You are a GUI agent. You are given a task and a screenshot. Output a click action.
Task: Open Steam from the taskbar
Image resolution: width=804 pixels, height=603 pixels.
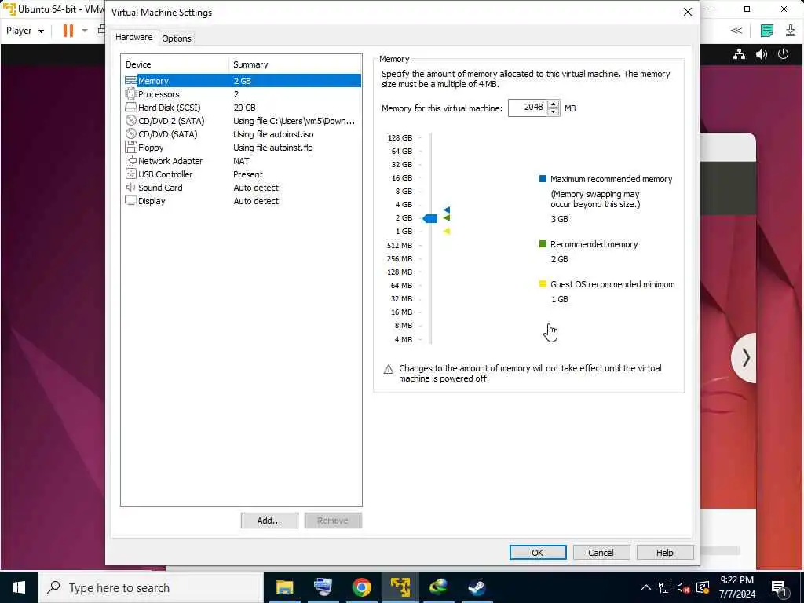tap(477, 587)
